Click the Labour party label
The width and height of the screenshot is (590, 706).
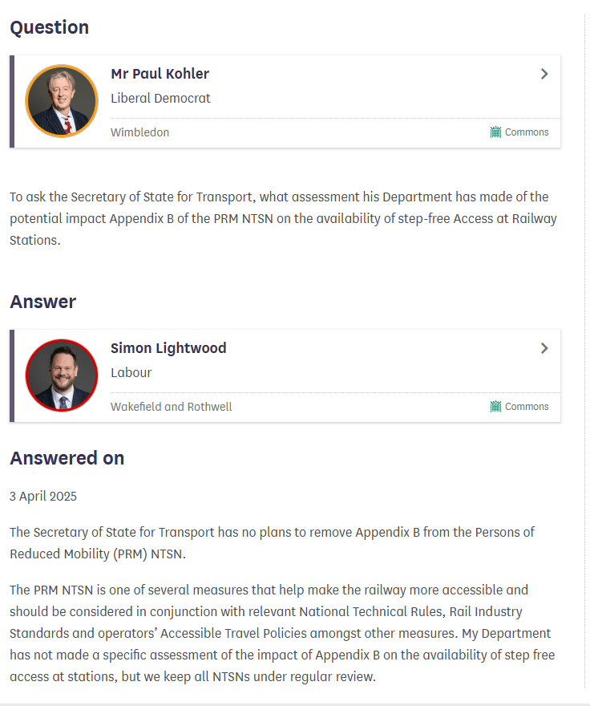[x=131, y=373]
